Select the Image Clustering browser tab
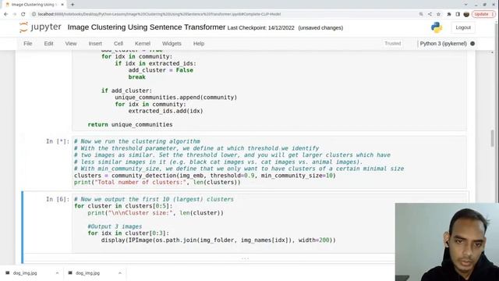Viewport: 499px width, 281px height. click(34, 5)
